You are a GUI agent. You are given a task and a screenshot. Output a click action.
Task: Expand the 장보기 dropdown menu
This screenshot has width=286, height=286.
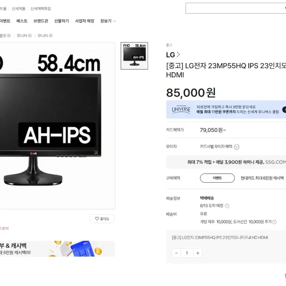coord(108,21)
